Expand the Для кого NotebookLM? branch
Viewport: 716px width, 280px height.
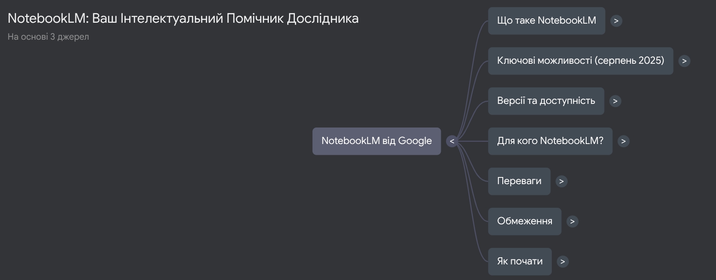pyautogui.click(x=623, y=141)
